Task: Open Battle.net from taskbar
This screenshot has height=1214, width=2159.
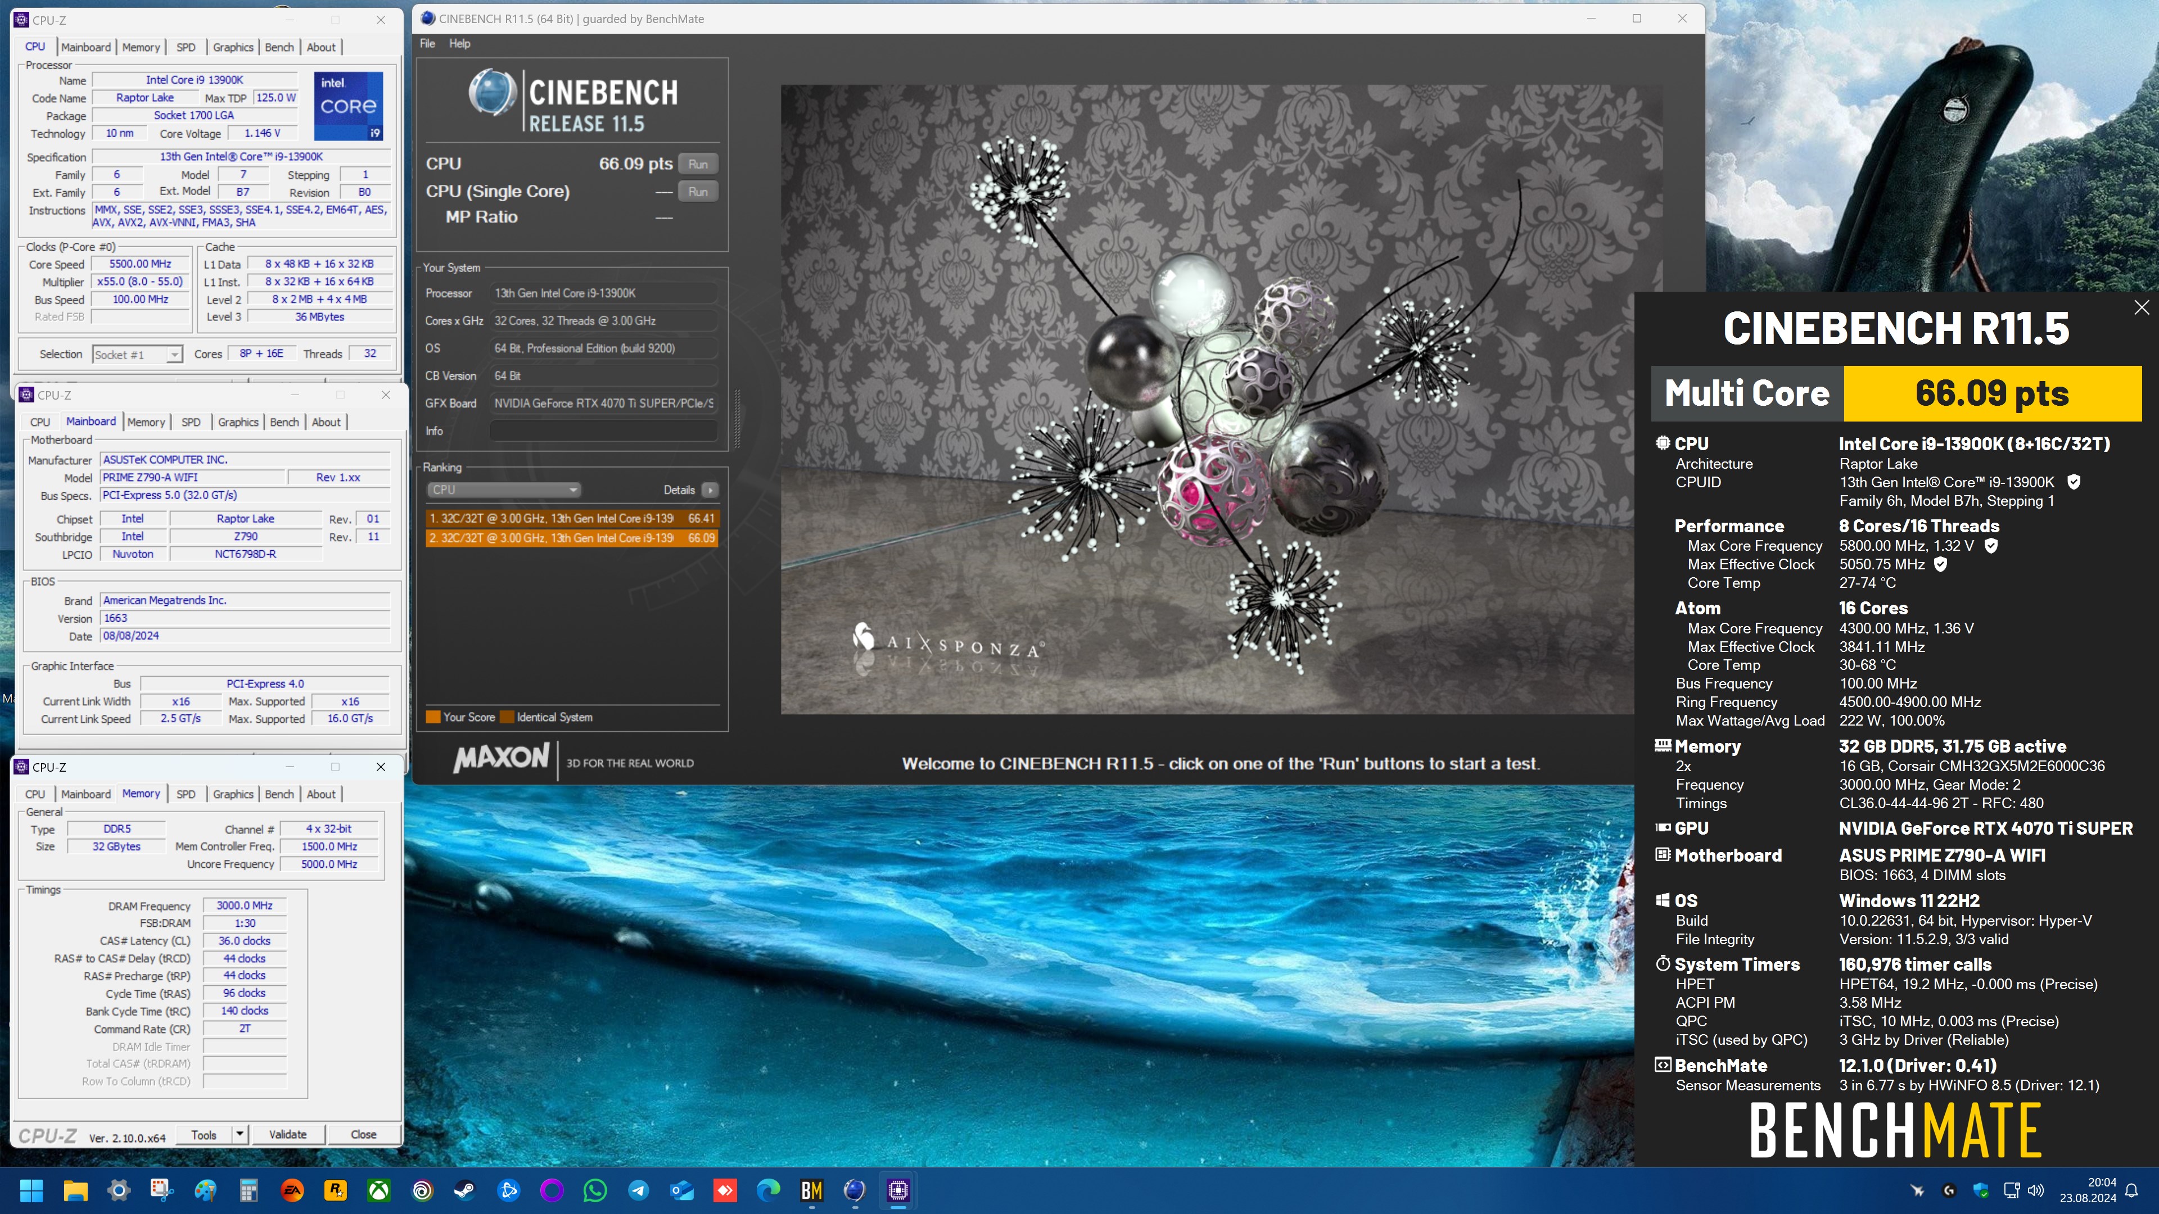Action: coord(509,1190)
